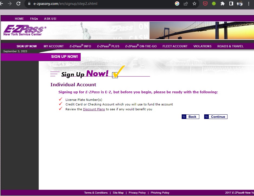
Task: Open FLEET ACCOUNT menu item
Action: (x=175, y=46)
